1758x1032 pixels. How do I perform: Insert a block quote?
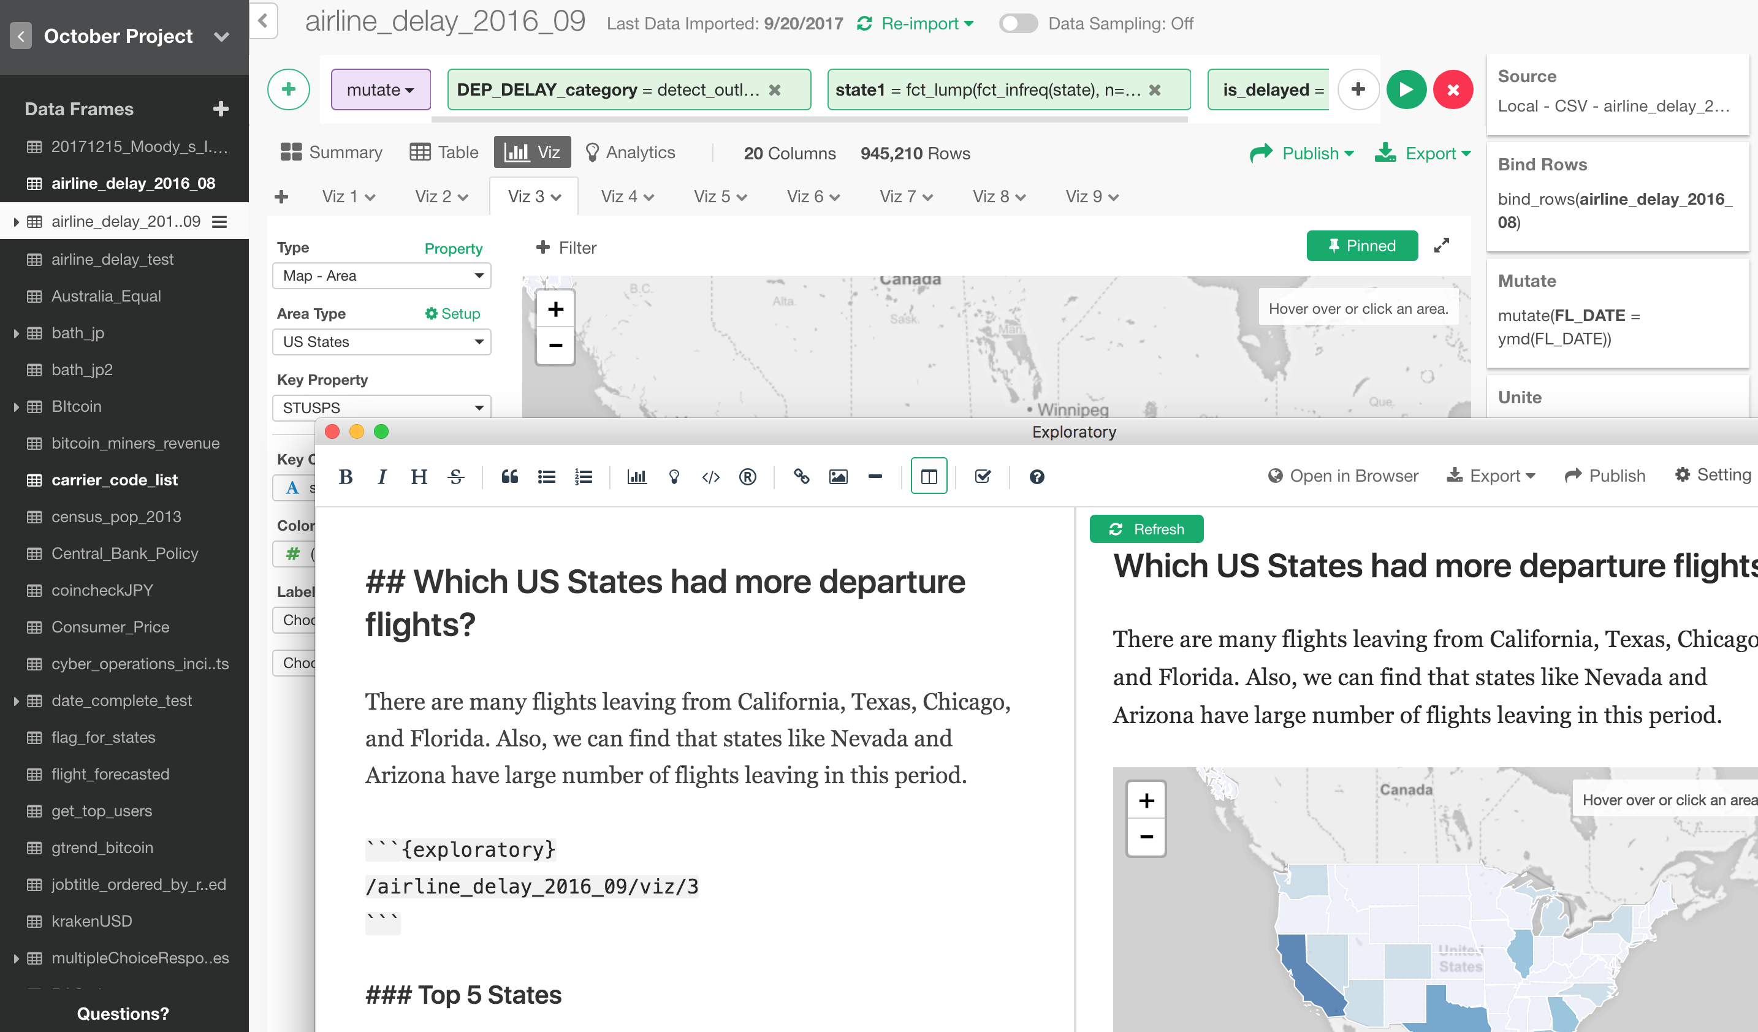click(509, 476)
